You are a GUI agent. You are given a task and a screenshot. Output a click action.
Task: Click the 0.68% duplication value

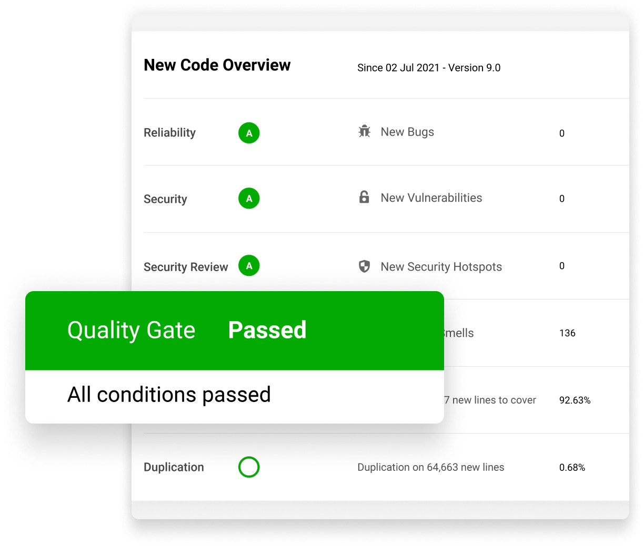(x=572, y=468)
